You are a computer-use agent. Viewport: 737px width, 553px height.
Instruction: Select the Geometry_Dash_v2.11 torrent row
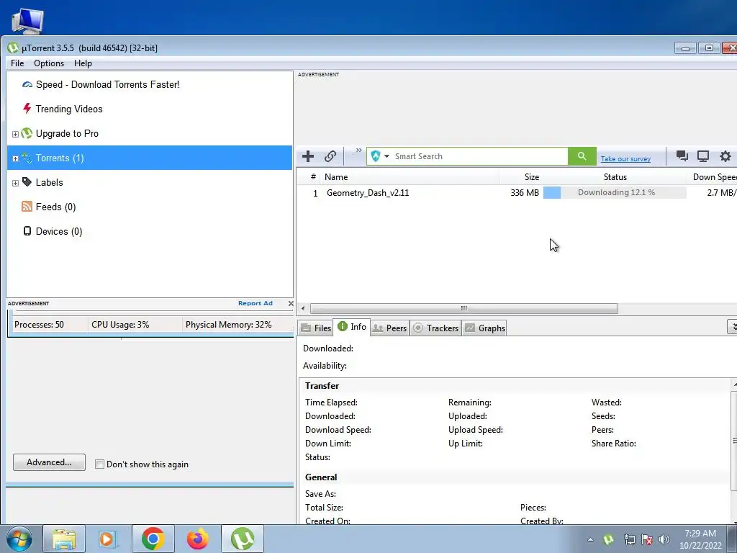tap(517, 193)
